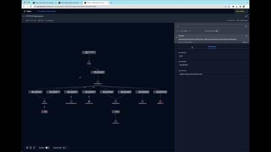Select the gRPC PlaceOrder span node below frontend
This screenshot has width=271, height=152.
pyautogui.click(x=98, y=72)
